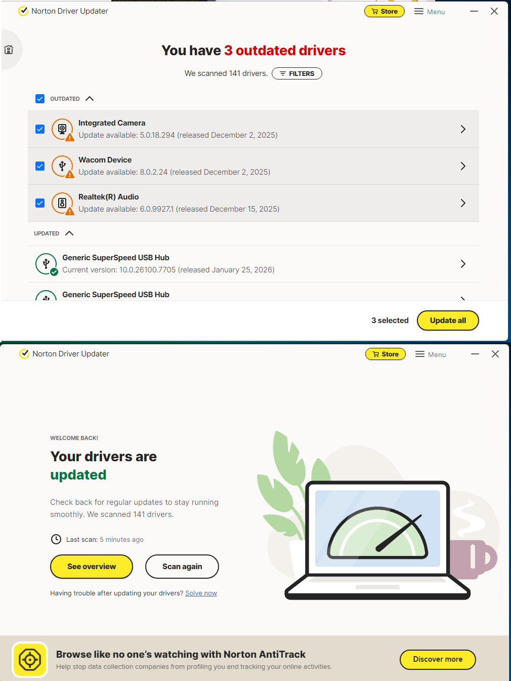The height and width of the screenshot is (681, 511).
Task: Click the Scan again button
Action: click(x=182, y=567)
